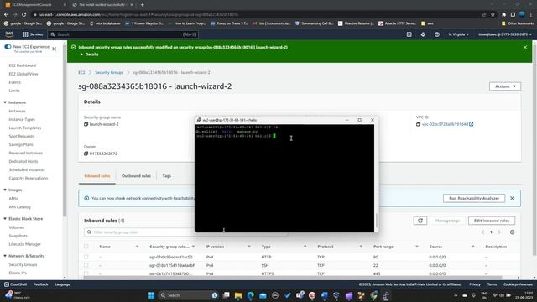Collapse the Elastic Block Store section
This screenshot has width=537, height=302.
tap(5, 218)
